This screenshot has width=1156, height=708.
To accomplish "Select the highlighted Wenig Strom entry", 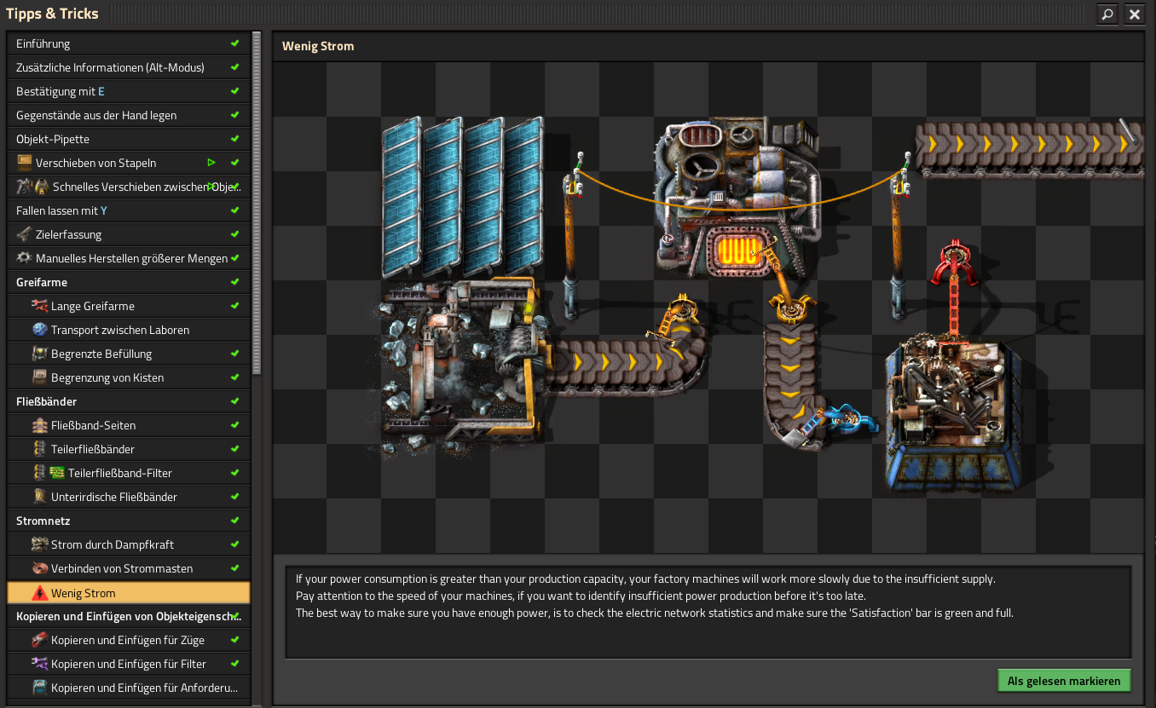I will click(129, 592).
